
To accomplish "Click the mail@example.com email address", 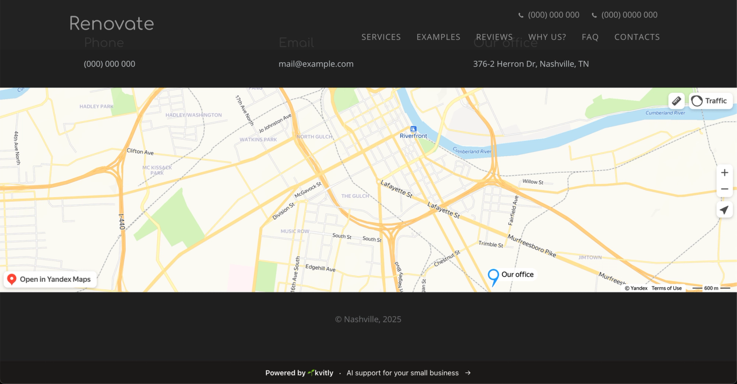I will coord(316,64).
